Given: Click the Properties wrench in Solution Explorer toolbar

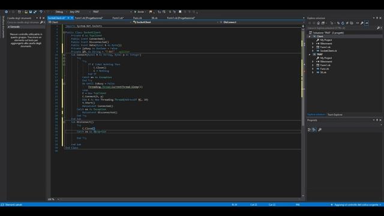Looking at the screenshot, I should pos(362,23).
